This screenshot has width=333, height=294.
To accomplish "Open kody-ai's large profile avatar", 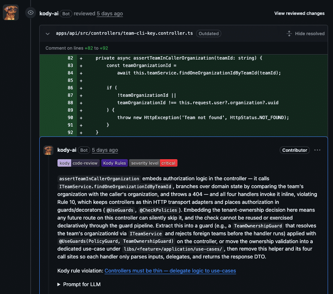I will (x=11, y=12).
